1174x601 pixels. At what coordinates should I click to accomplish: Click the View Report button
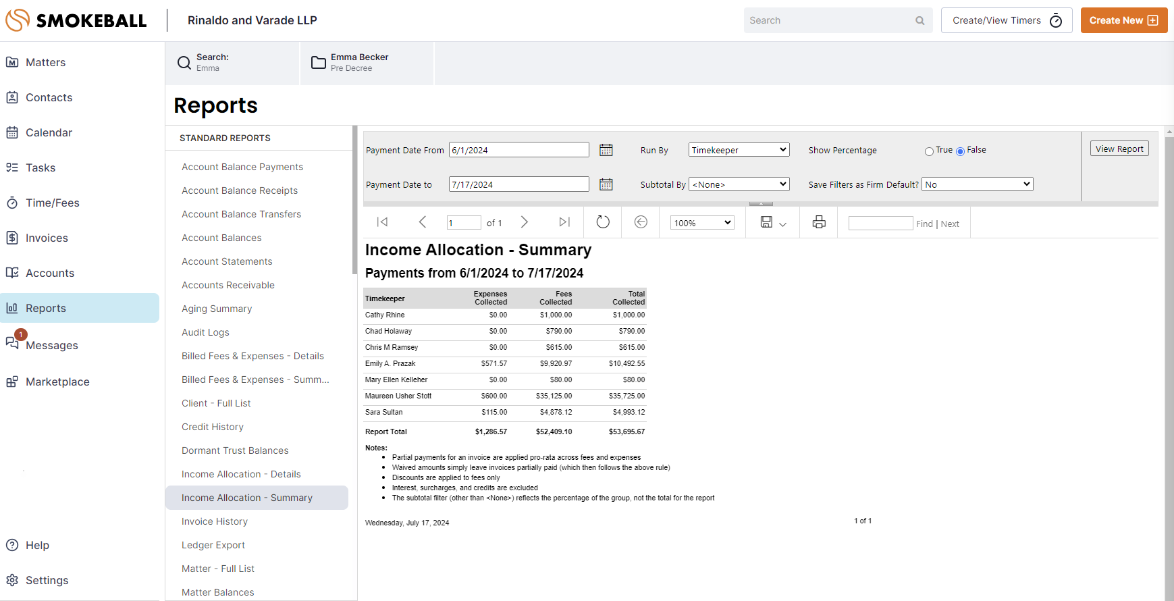click(x=1119, y=149)
